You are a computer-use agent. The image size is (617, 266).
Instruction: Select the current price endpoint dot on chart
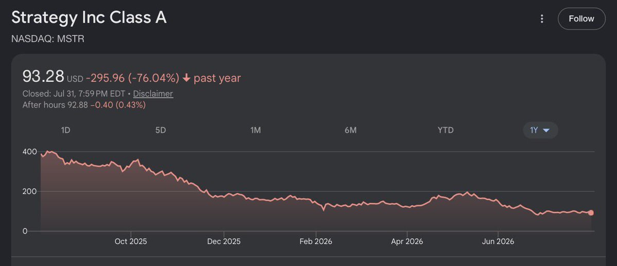[591, 213]
